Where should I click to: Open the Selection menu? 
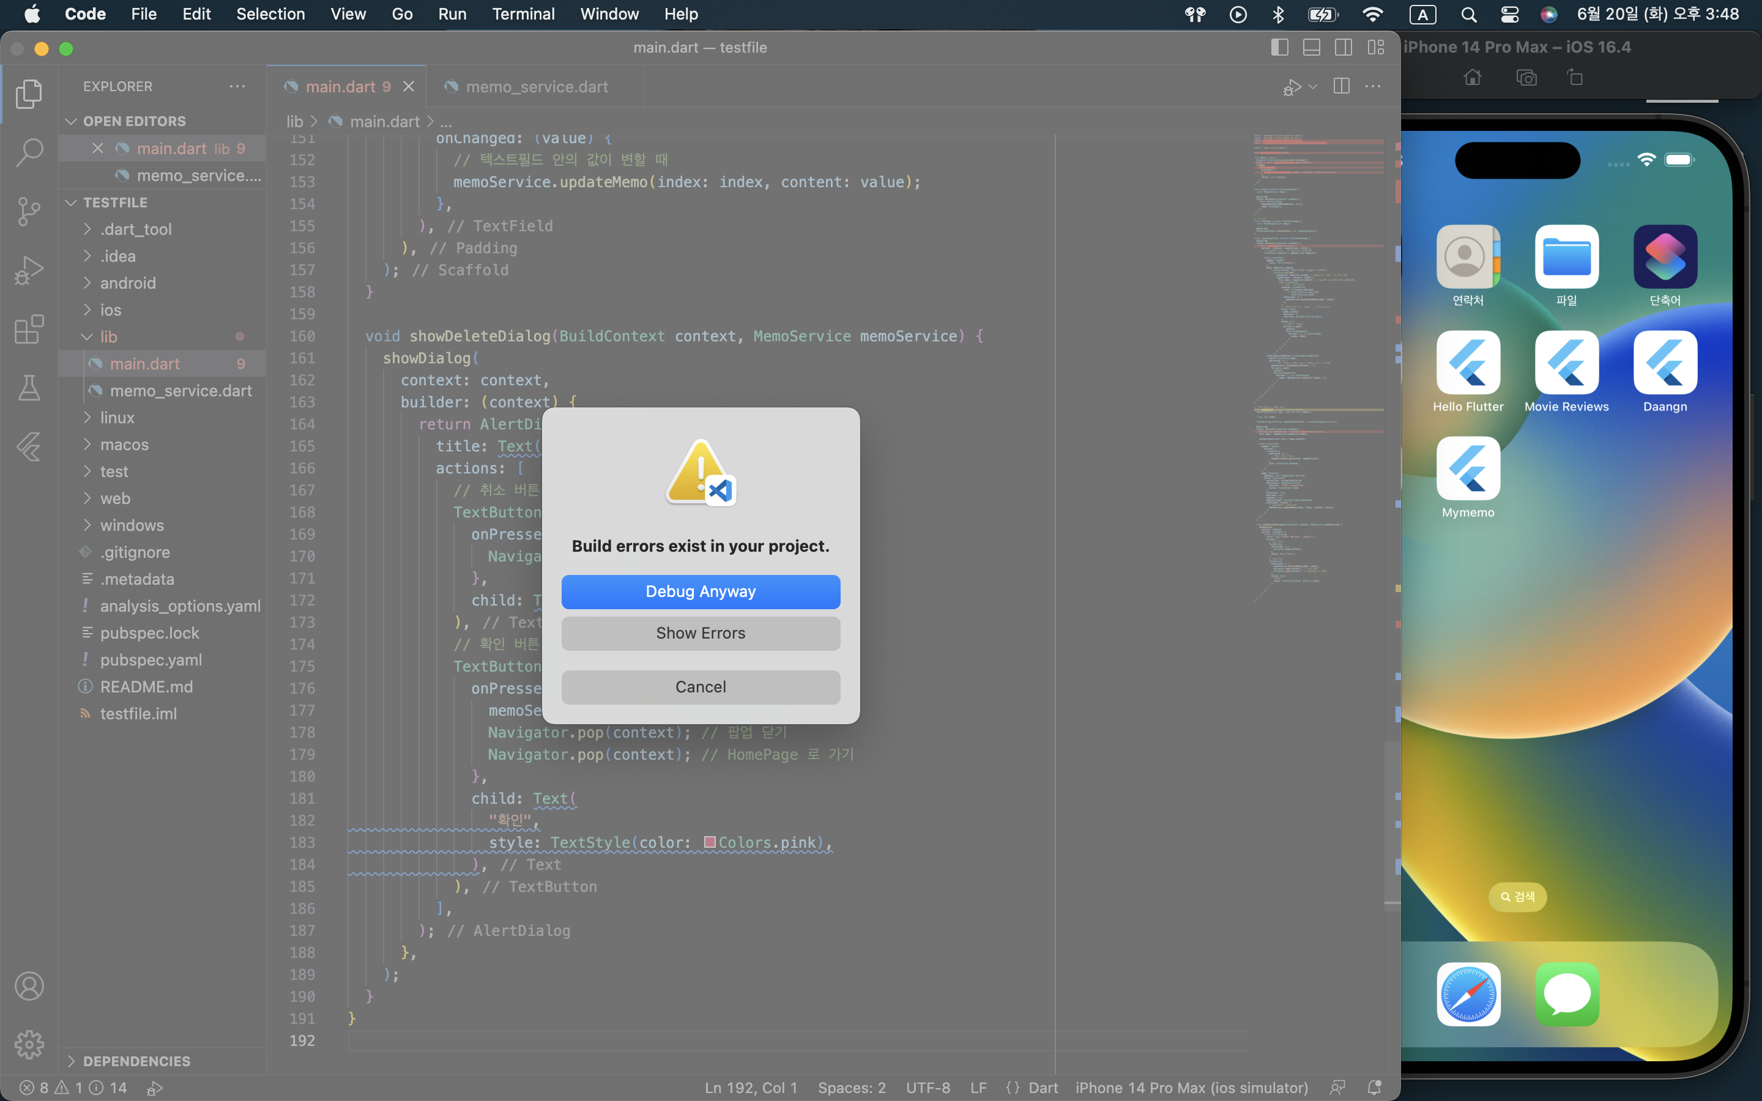click(270, 14)
